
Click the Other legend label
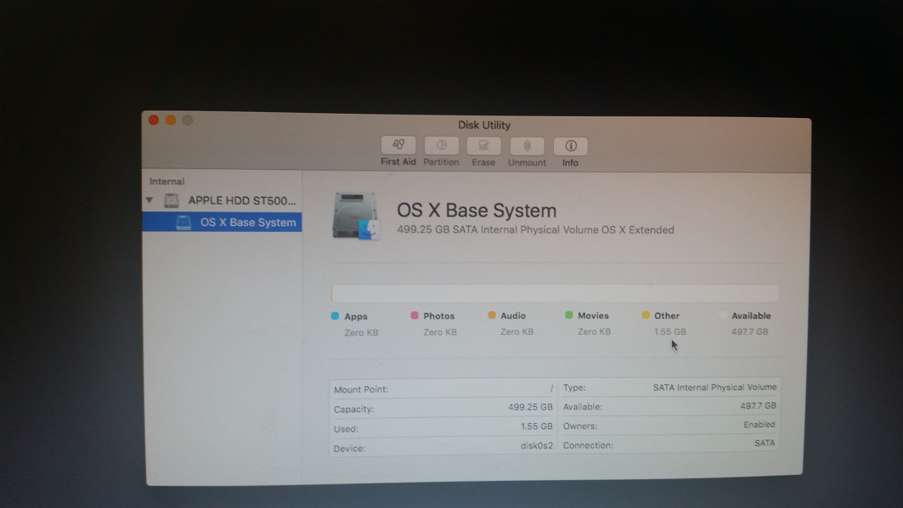tap(667, 316)
